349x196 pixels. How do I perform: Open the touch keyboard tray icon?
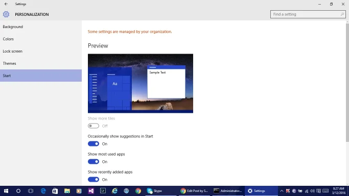(x=325, y=191)
